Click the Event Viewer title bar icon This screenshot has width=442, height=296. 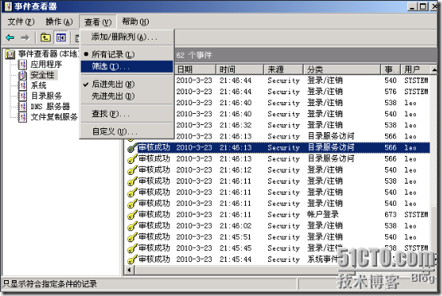[x=8, y=6]
